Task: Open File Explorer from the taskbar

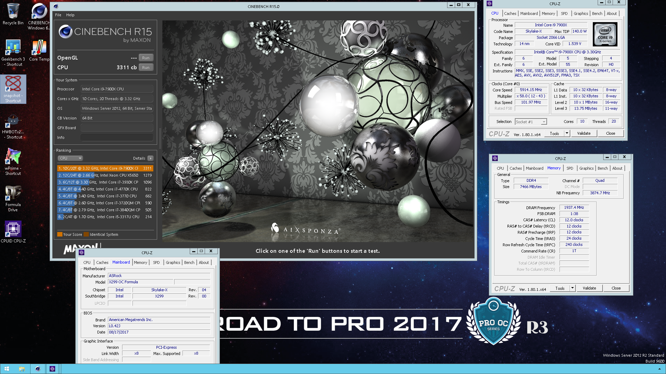Action: pyautogui.click(x=22, y=369)
